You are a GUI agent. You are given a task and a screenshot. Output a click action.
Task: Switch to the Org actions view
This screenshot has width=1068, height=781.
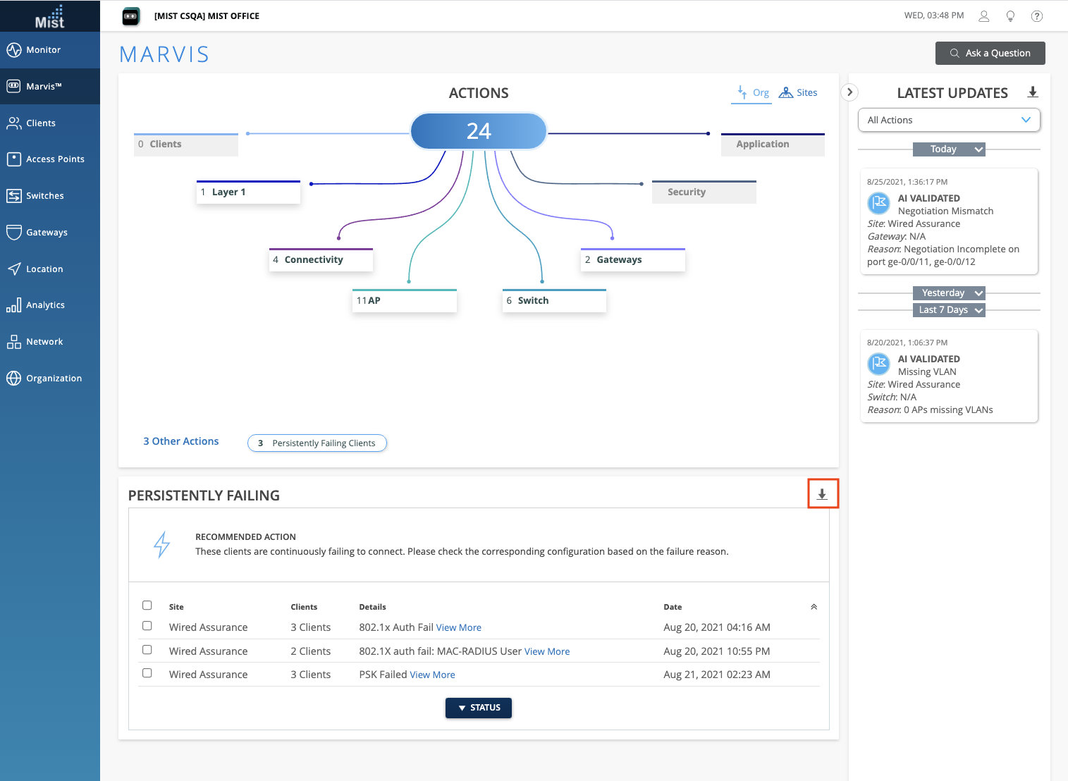pyautogui.click(x=752, y=93)
